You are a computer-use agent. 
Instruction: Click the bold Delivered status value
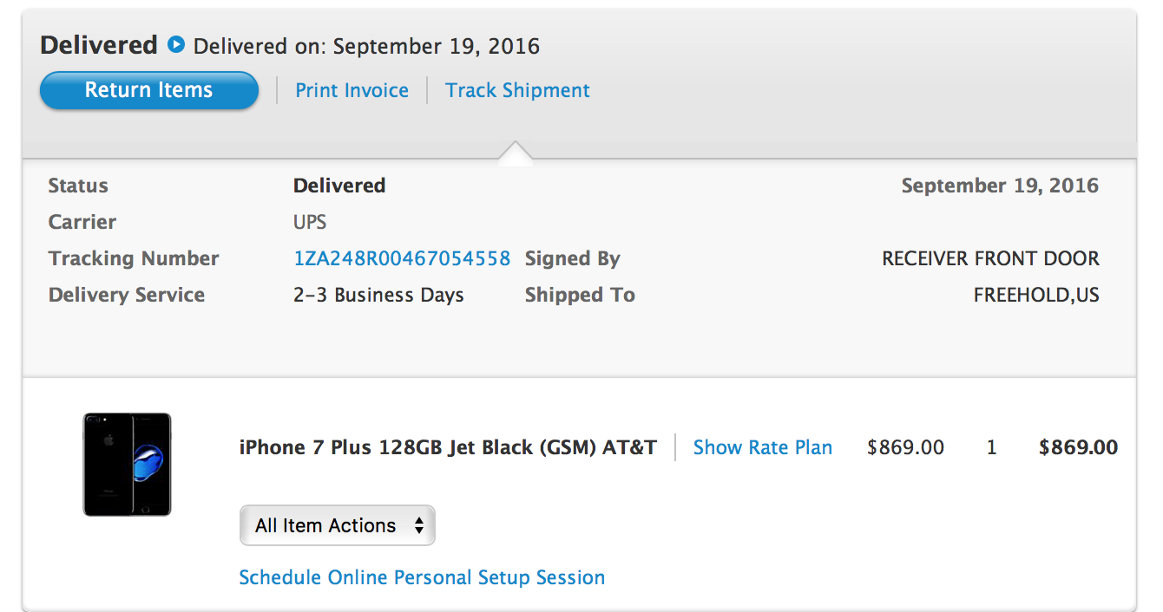click(339, 186)
